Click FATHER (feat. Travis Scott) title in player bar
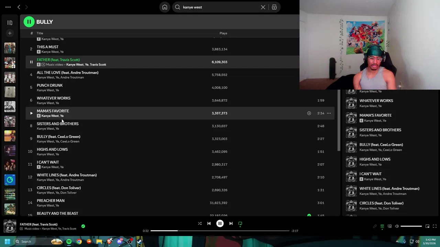This screenshot has height=247, width=440. coord(38,224)
